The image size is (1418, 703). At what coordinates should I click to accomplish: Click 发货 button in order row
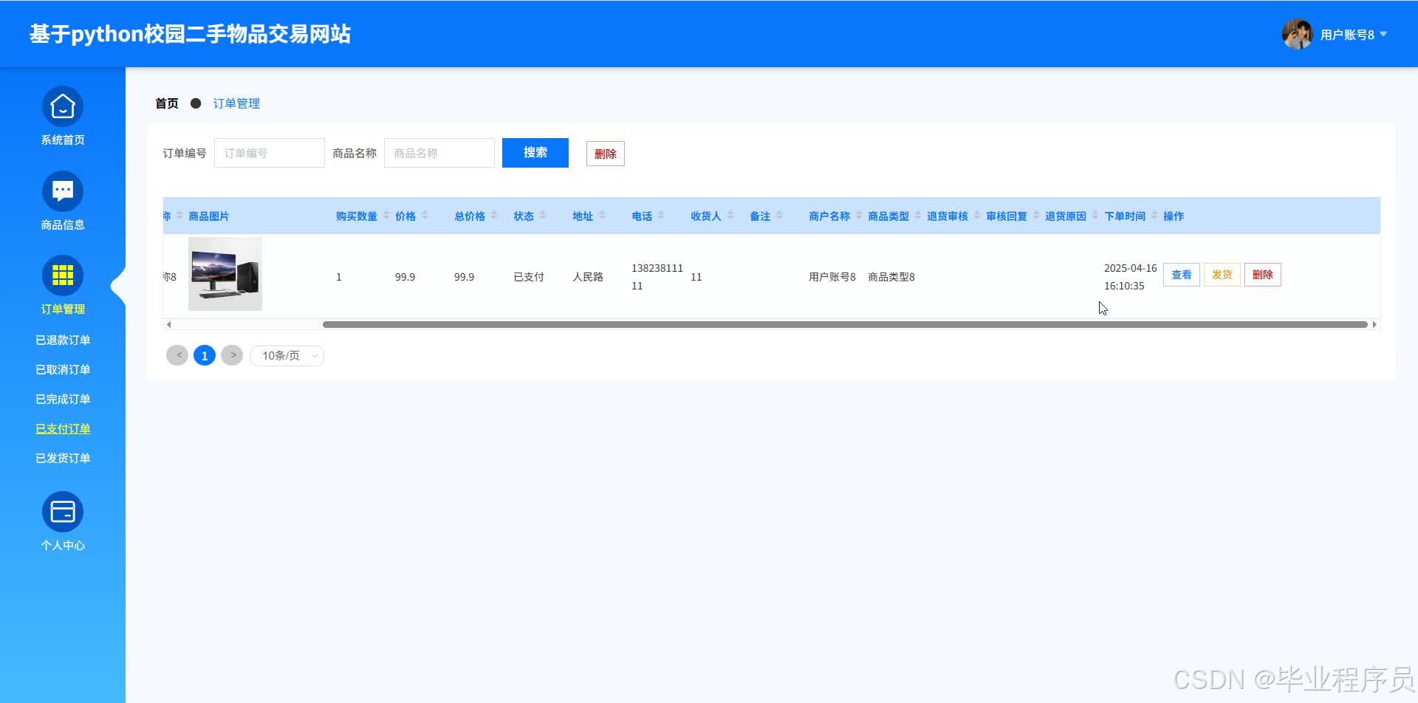(x=1222, y=275)
